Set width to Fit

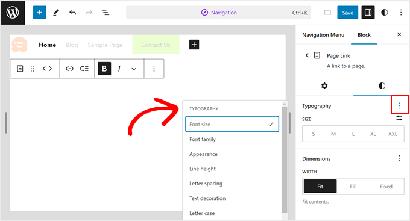pos(320,186)
